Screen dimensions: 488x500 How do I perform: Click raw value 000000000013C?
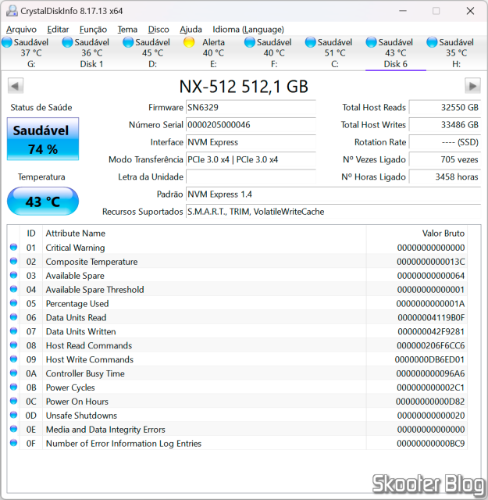pos(431,262)
